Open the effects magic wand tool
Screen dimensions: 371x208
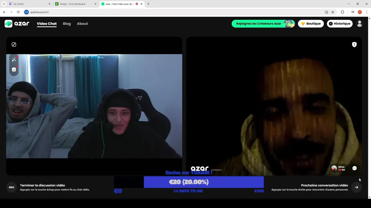pos(14,60)
